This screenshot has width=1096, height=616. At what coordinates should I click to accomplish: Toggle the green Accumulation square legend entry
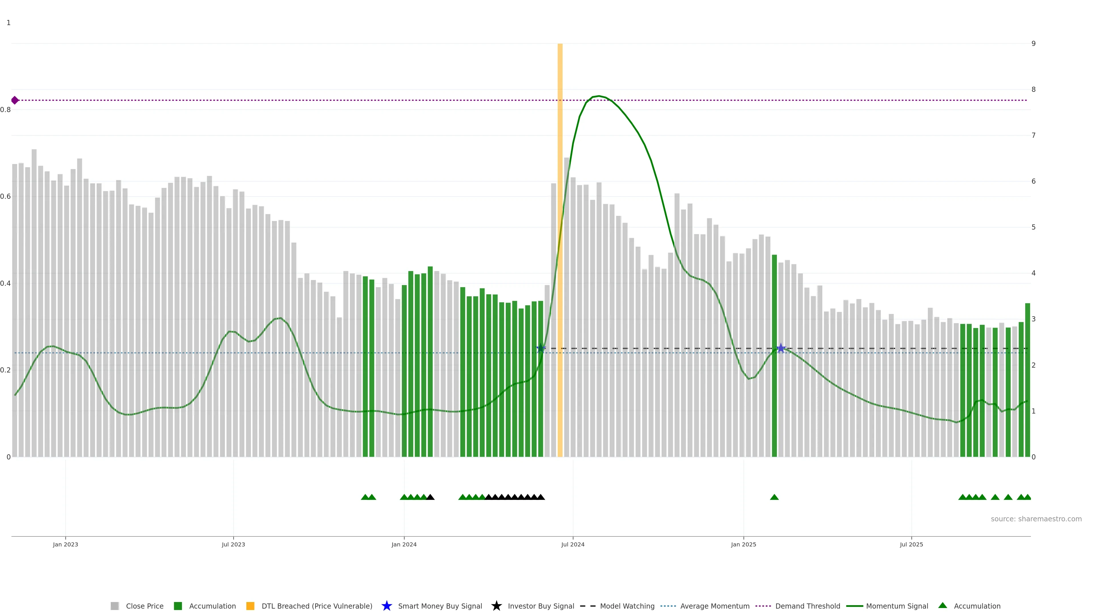pyautogui.click(x=178, y=606)
